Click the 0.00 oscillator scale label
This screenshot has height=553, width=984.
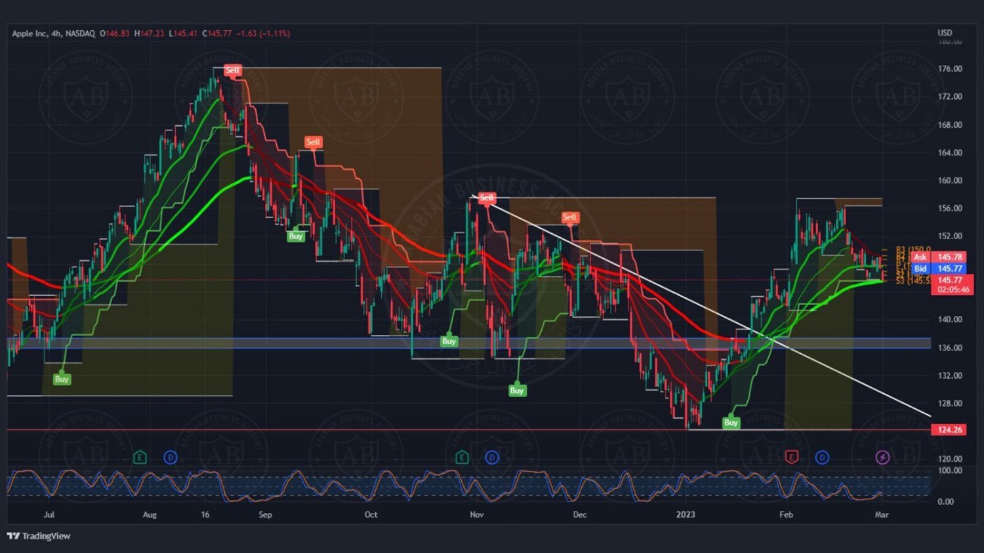(945, 502)
